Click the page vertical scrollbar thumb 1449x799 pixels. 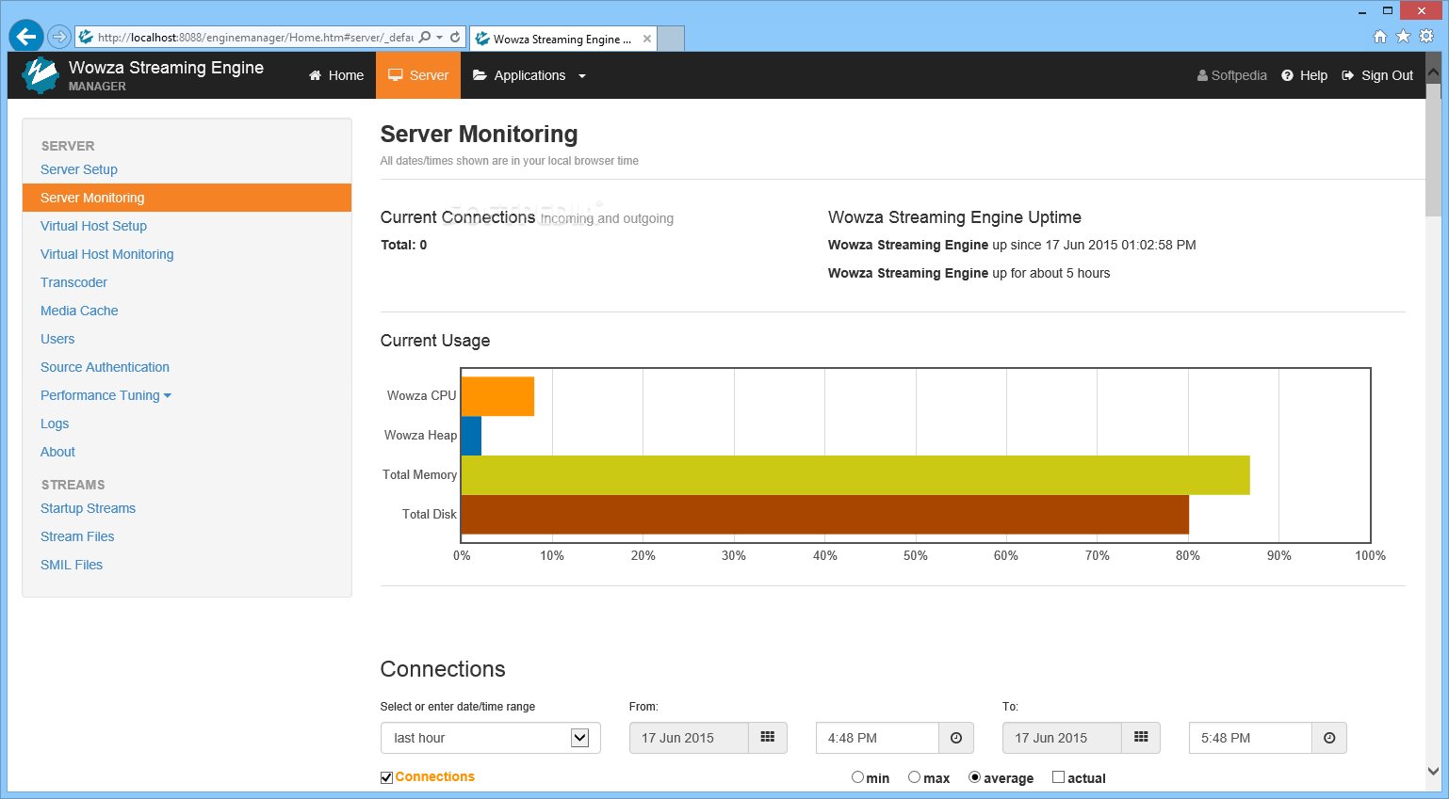click(x=1433, y=151)
